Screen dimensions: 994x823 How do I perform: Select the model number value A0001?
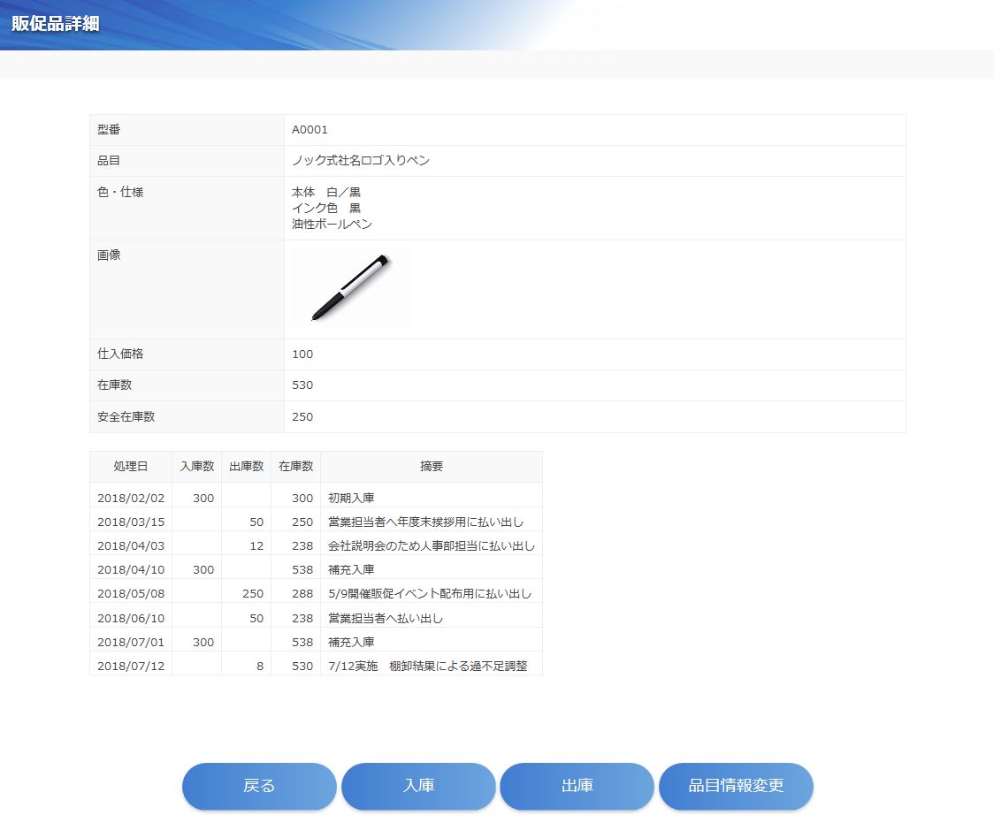pyautogui.click(x=310, y=130)
